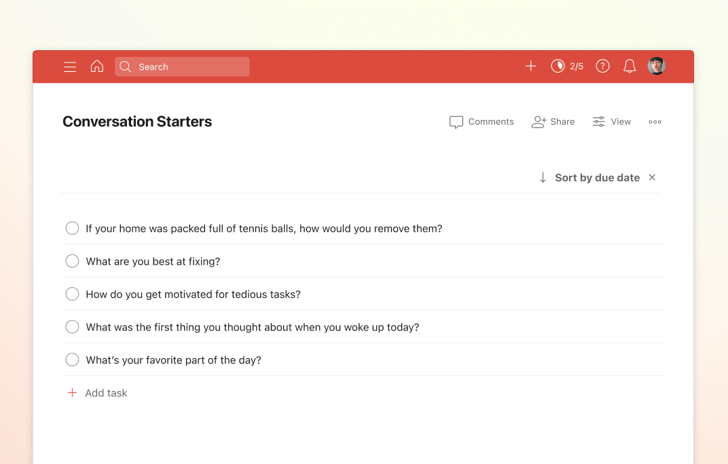This screenshot has width=728, height=464.
Task: Go to the Home view icon
Action: [x=97, y=66]
